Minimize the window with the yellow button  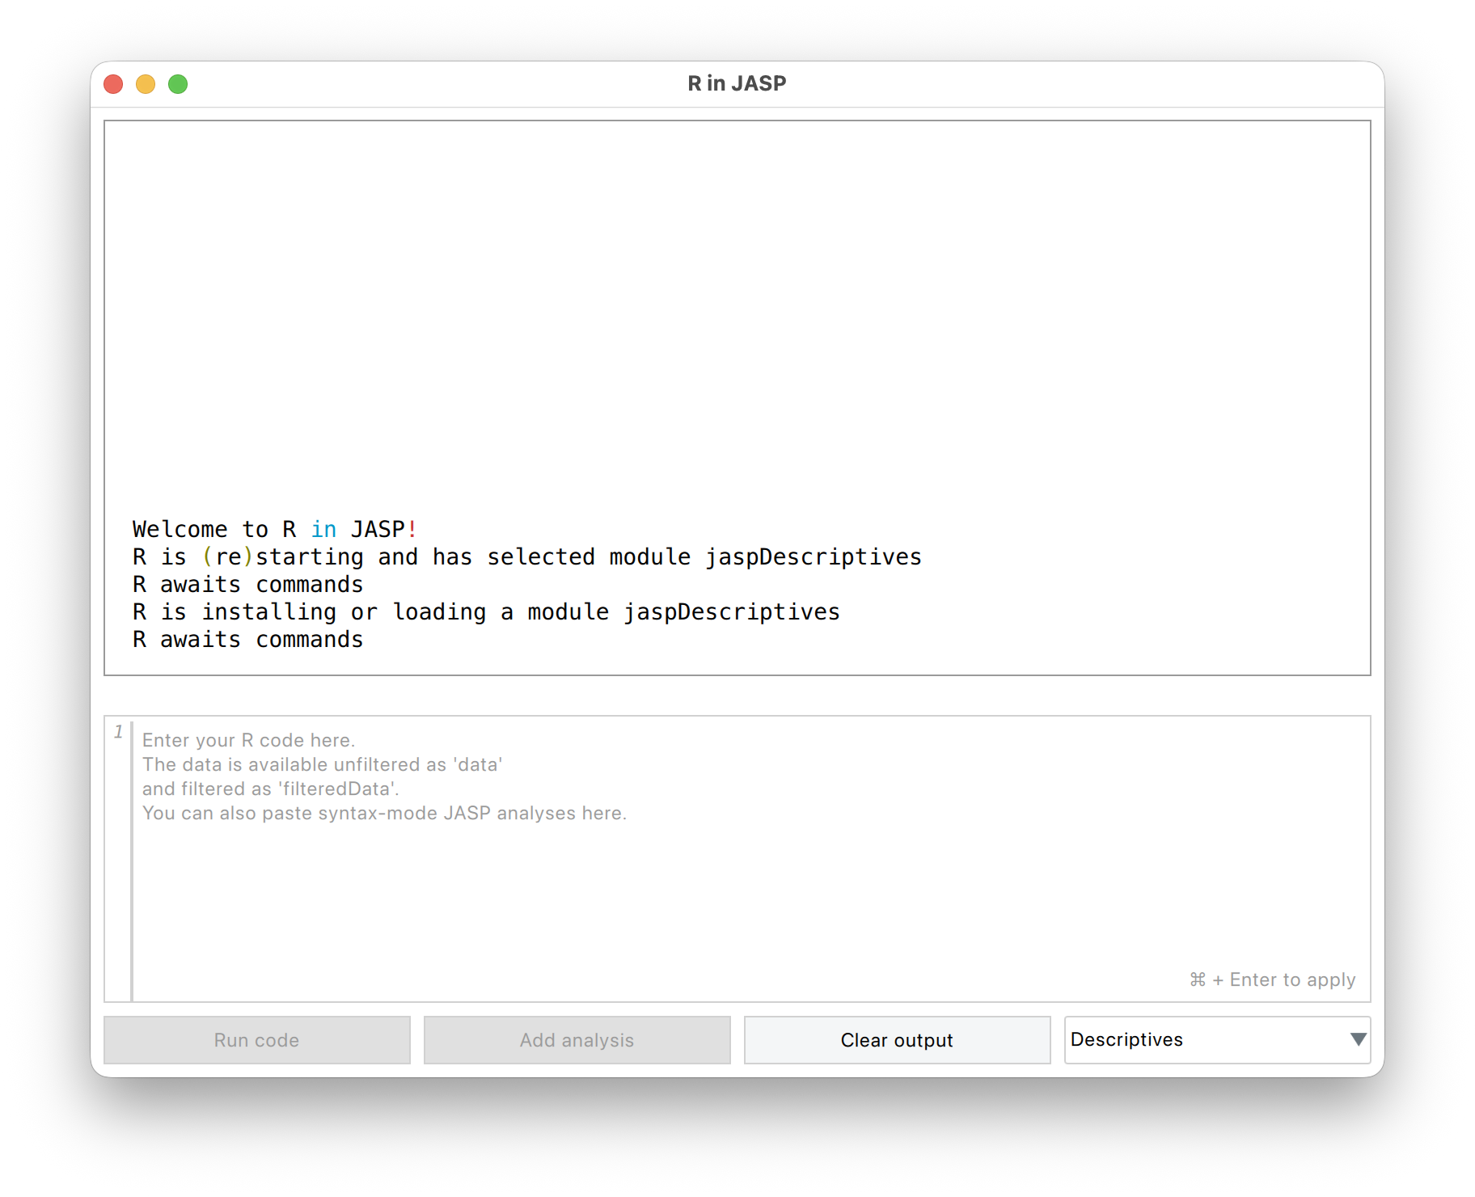(x=146, y=84)
